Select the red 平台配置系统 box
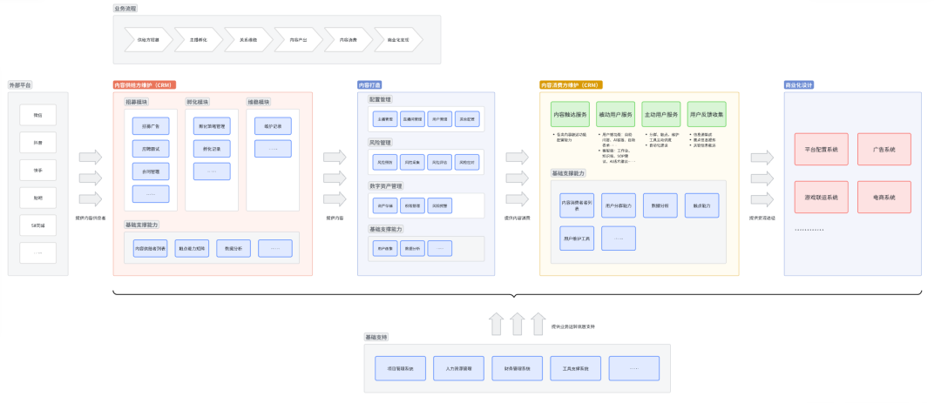The height and width of the screenshot is (403, 941). coord(822,149)
